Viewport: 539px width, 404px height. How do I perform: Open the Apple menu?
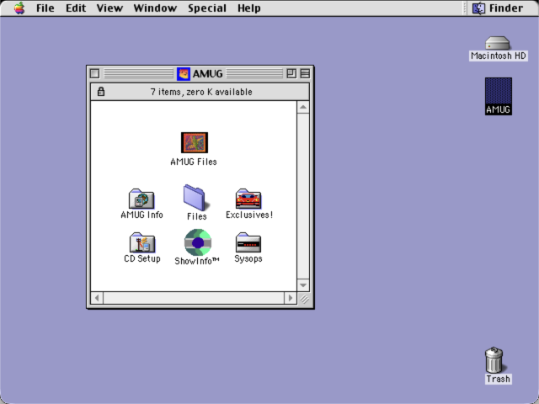point(19,8)
